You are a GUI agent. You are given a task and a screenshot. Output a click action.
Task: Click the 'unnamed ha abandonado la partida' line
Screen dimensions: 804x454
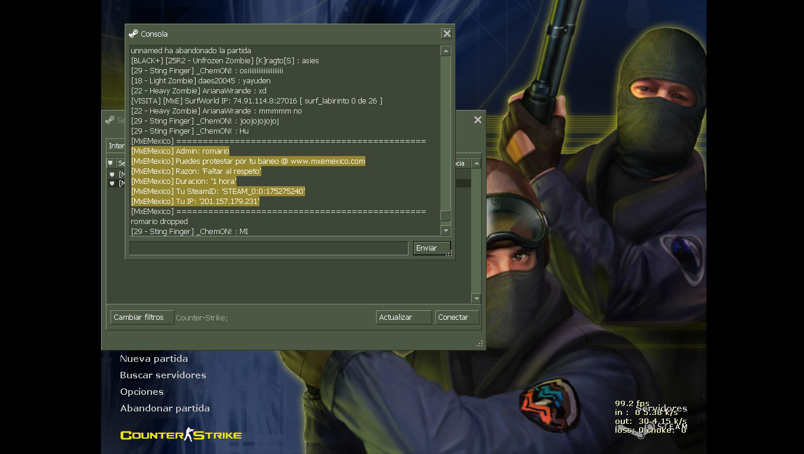[x=191, y=51]
